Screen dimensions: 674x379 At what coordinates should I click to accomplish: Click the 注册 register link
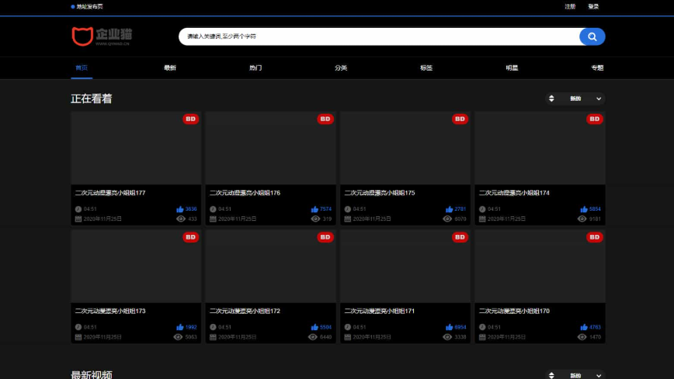[x=570, y=6]
